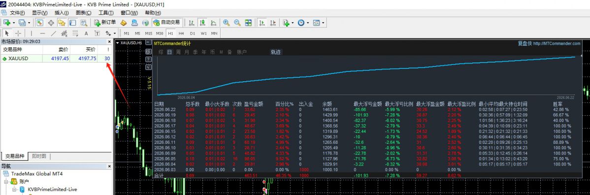Open the periods clock dropdown arrow
The width and height of the screenshot is (590, 195).
308,23
